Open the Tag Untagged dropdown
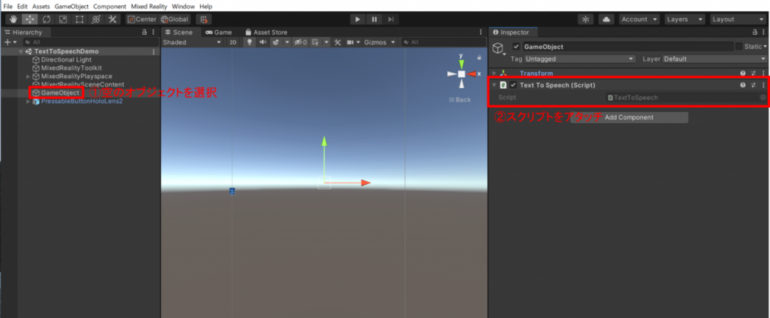This screenshot has height=318, width=770. click(579, 59)
